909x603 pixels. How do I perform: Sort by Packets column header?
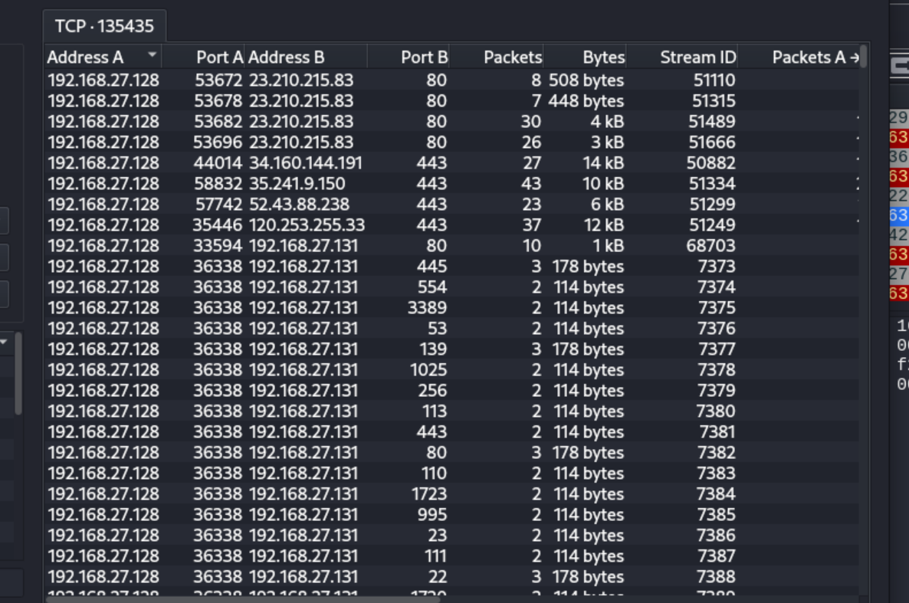coord(496,57)
